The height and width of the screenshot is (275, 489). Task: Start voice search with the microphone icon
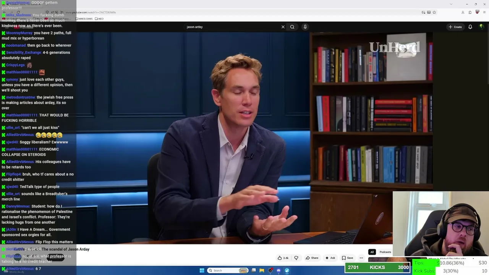(x=305, y=27)
